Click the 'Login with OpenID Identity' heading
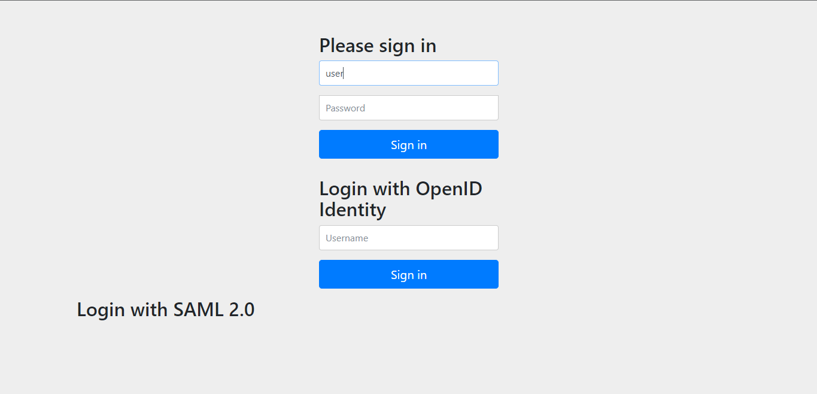This screenshot has width=817, height=394. 400,199
